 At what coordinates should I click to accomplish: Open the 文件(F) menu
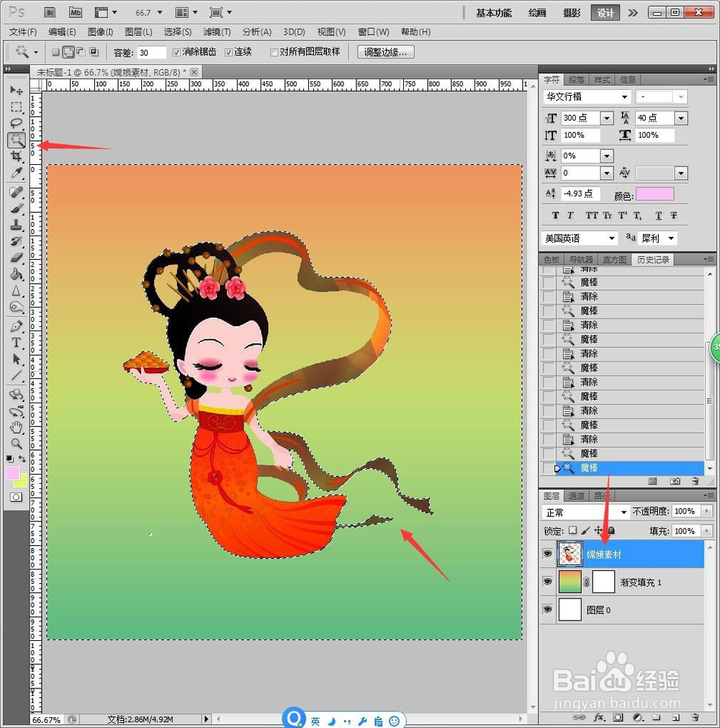pyautogui.click(x=23, y=32)
